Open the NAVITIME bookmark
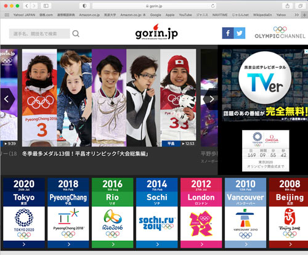This screenshot has width=308, height=255. [x=220, y=15]
